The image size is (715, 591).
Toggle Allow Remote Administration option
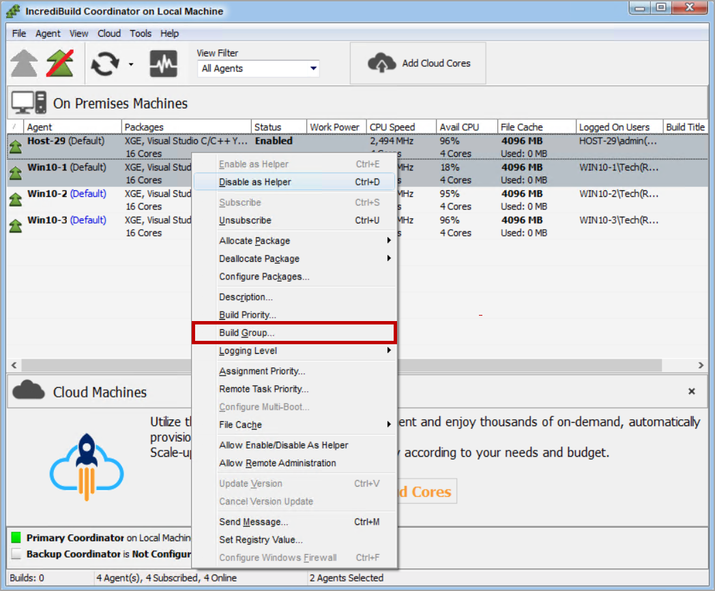277,463
